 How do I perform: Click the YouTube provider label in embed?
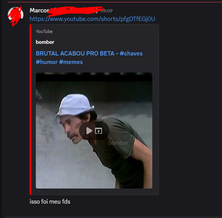click(44, 31)
